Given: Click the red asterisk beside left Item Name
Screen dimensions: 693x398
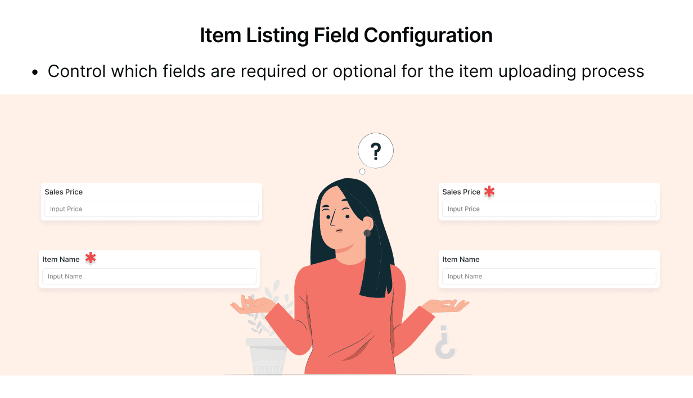Looking at the screenshot, I should point(91,258).
